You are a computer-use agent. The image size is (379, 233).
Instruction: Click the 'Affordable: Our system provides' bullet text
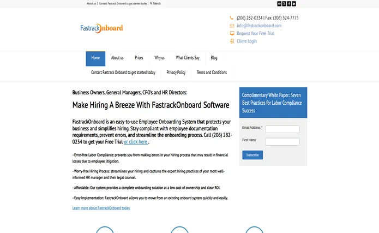pos(146,188)
